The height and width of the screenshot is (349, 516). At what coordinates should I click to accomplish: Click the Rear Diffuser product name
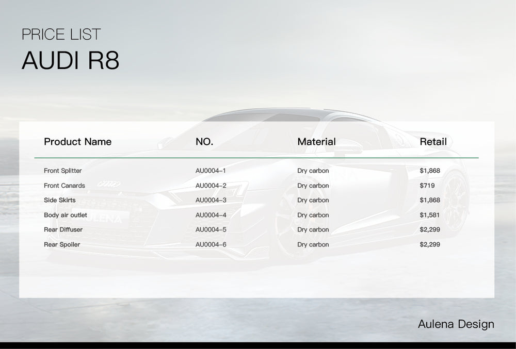63,229
